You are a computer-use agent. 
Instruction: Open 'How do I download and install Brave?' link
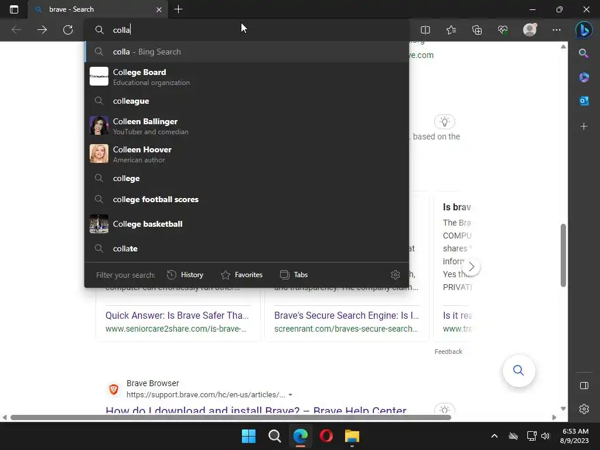click(256, 411)
